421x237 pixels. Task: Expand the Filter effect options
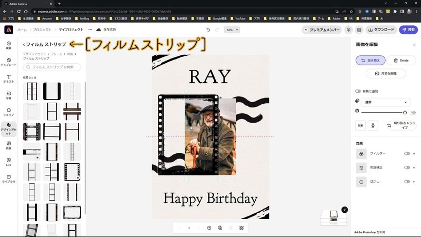click(414, 154)
